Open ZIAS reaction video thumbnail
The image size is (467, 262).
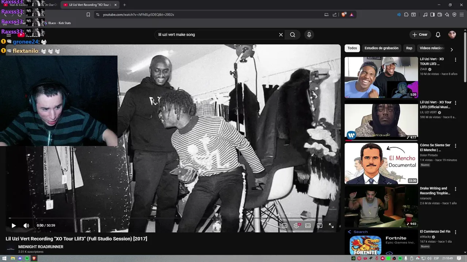pos(381,77)
